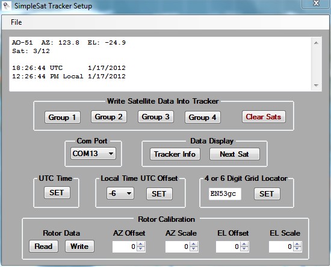This screenshot has width=331, height=267.
Task: Read the rotor data
Action: point(43,247)
